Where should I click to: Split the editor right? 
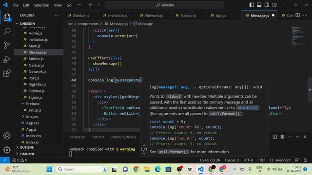(x=298, y=15)
